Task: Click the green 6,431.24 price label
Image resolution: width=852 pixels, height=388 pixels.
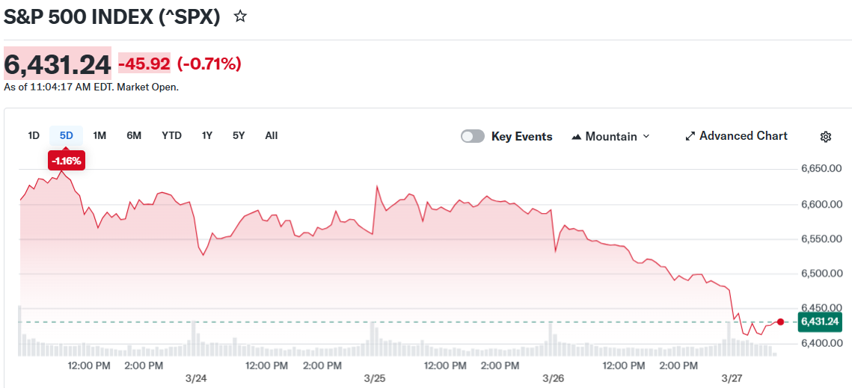Action: [x=820, y=322]
